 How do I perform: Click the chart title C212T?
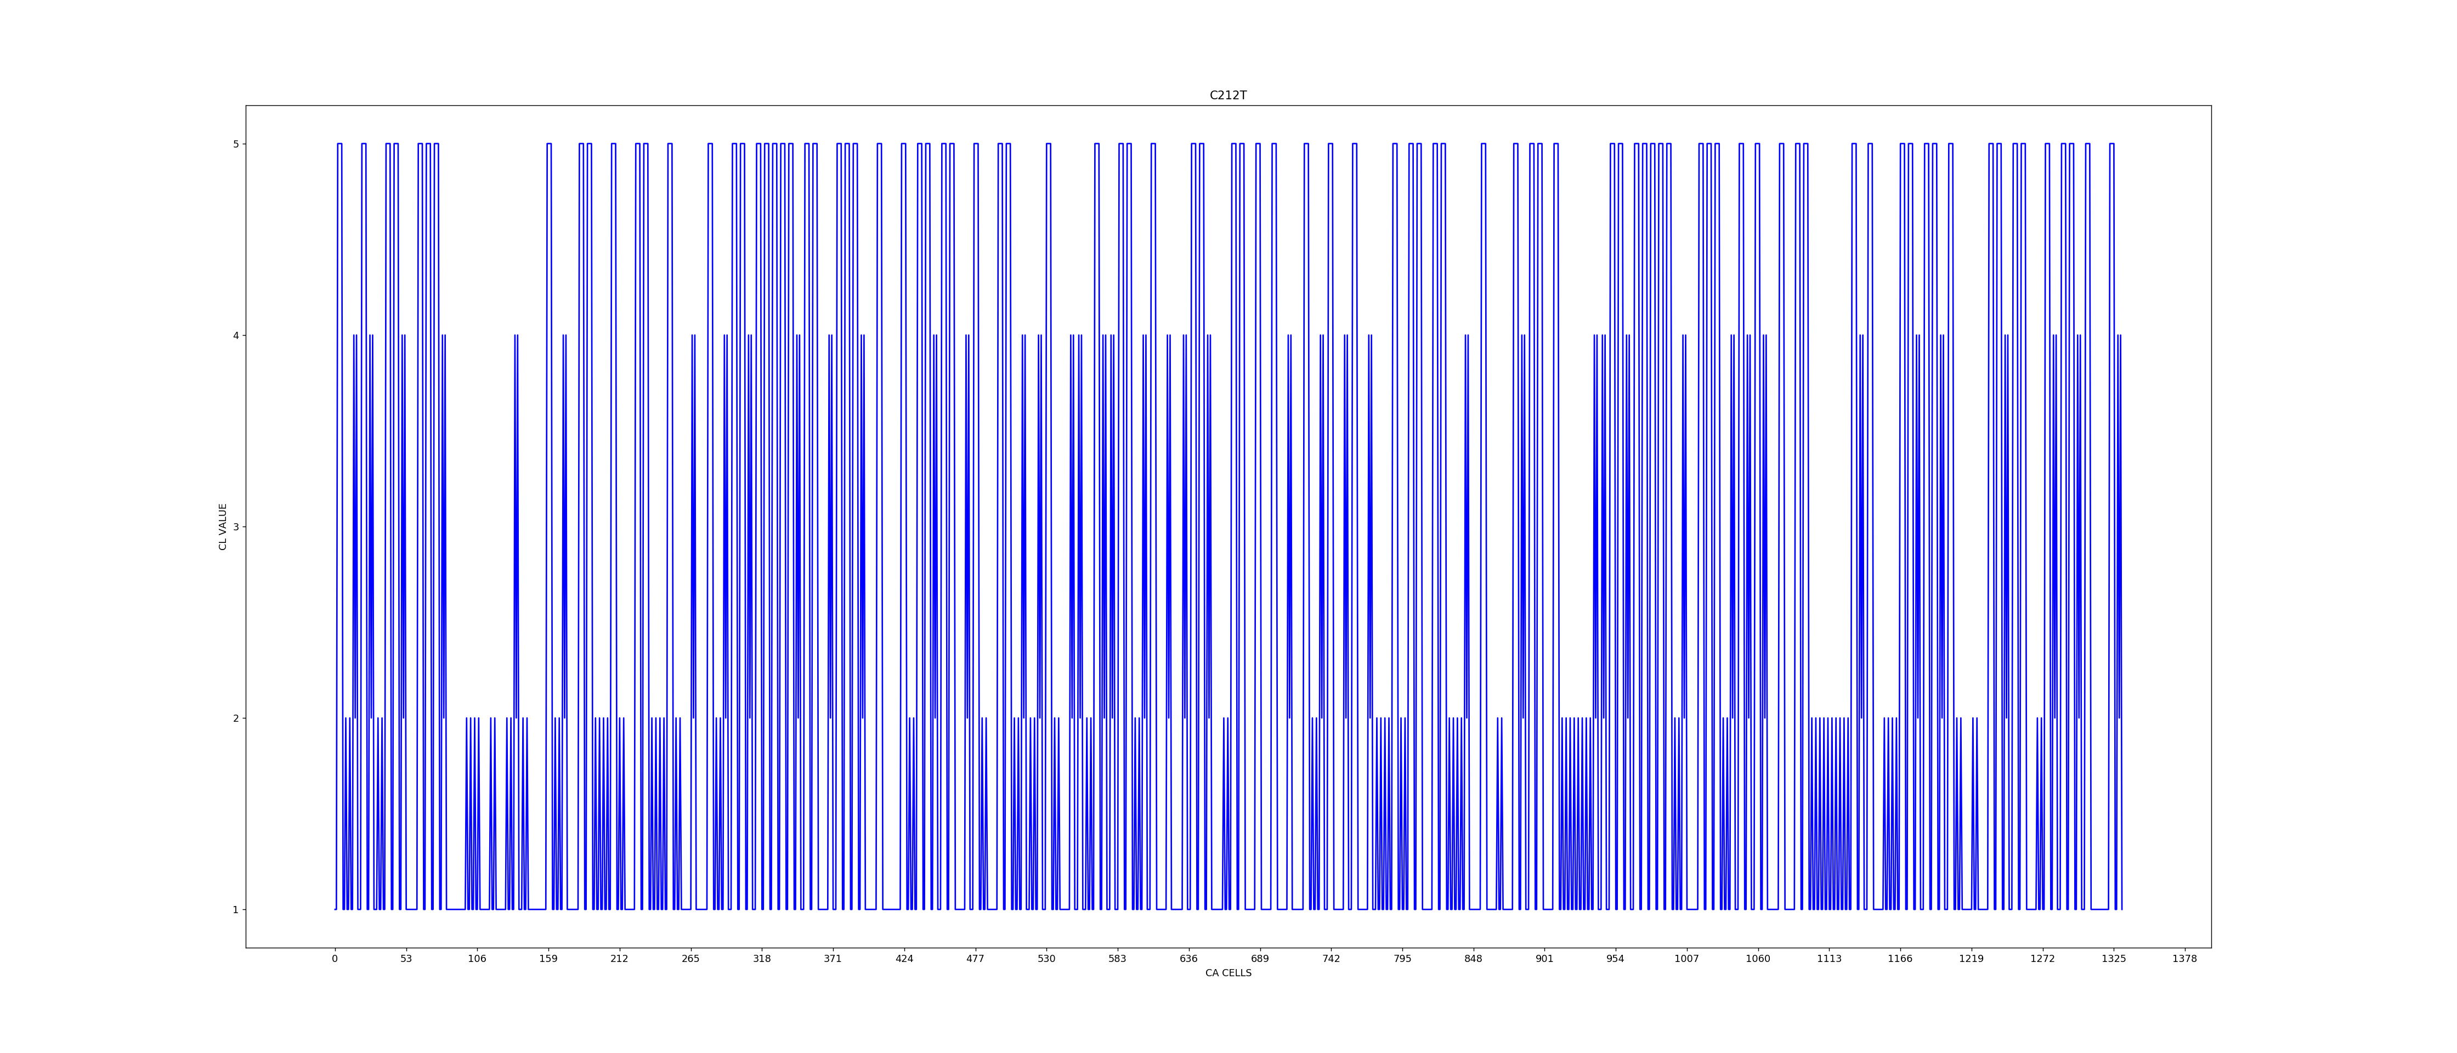[x=1227, y=95]
